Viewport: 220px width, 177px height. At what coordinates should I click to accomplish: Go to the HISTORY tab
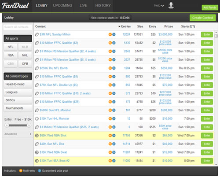103,6
